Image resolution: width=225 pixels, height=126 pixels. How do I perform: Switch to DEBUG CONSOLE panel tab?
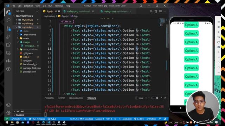[x=76, y=98]
